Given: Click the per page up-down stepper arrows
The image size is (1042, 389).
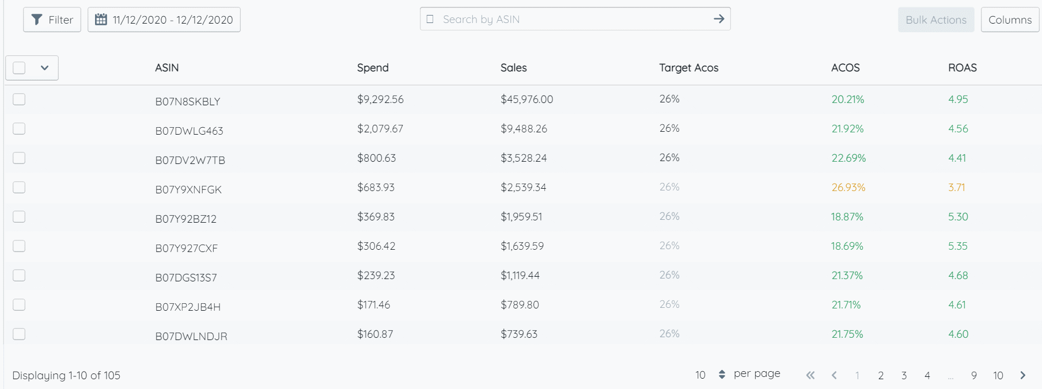Looking at the screenshot, I should (722, 375).
